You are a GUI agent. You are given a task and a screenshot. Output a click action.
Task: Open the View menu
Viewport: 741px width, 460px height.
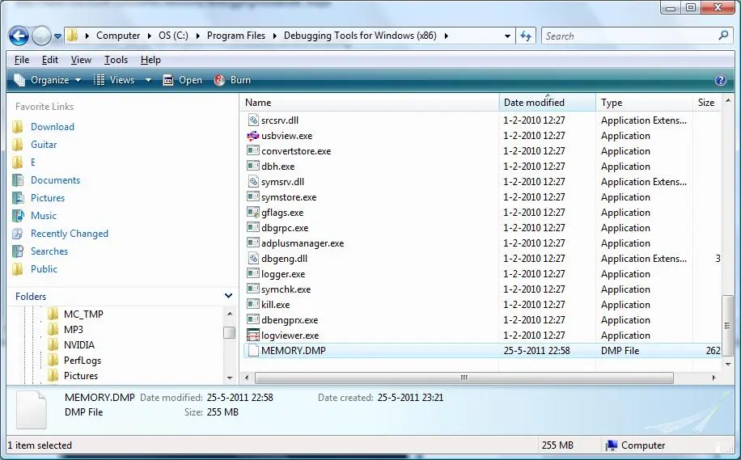pyautogui.click(x=81, y=60)
